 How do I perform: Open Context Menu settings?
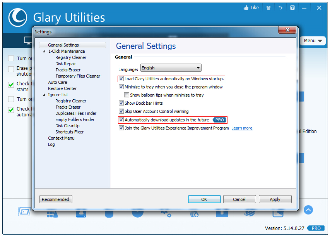[61, 138]
